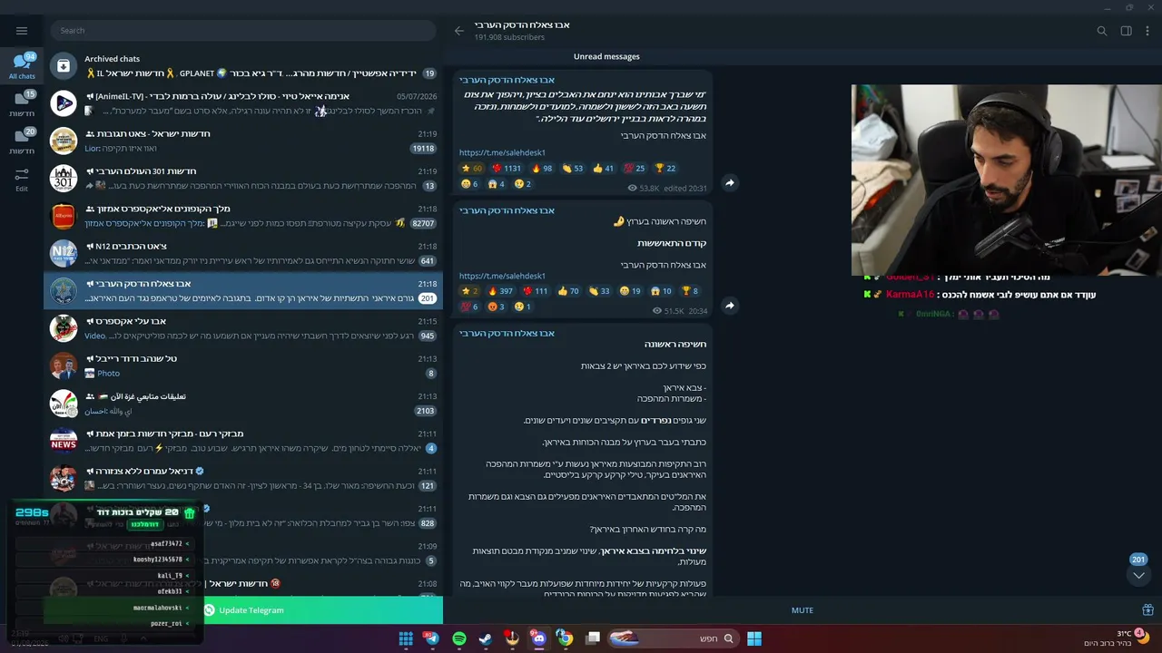Open the three-dot channel options menu

[x=1148, y=31]
